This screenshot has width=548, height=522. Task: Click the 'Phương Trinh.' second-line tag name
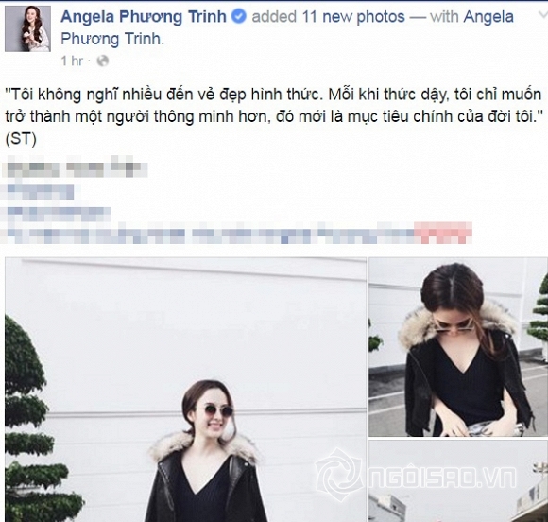click(112, 39)
